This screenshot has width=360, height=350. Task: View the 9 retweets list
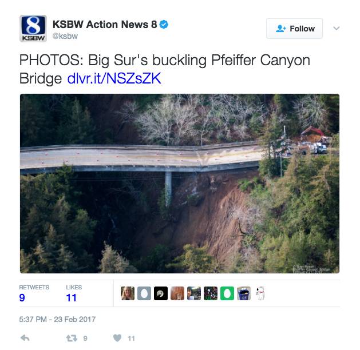pos(34,293)
